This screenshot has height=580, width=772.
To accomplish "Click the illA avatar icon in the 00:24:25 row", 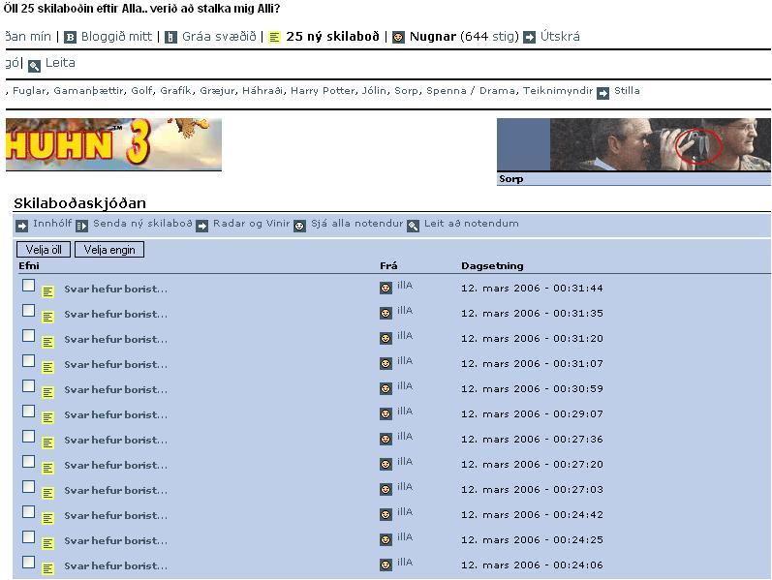I will (386, 539).
